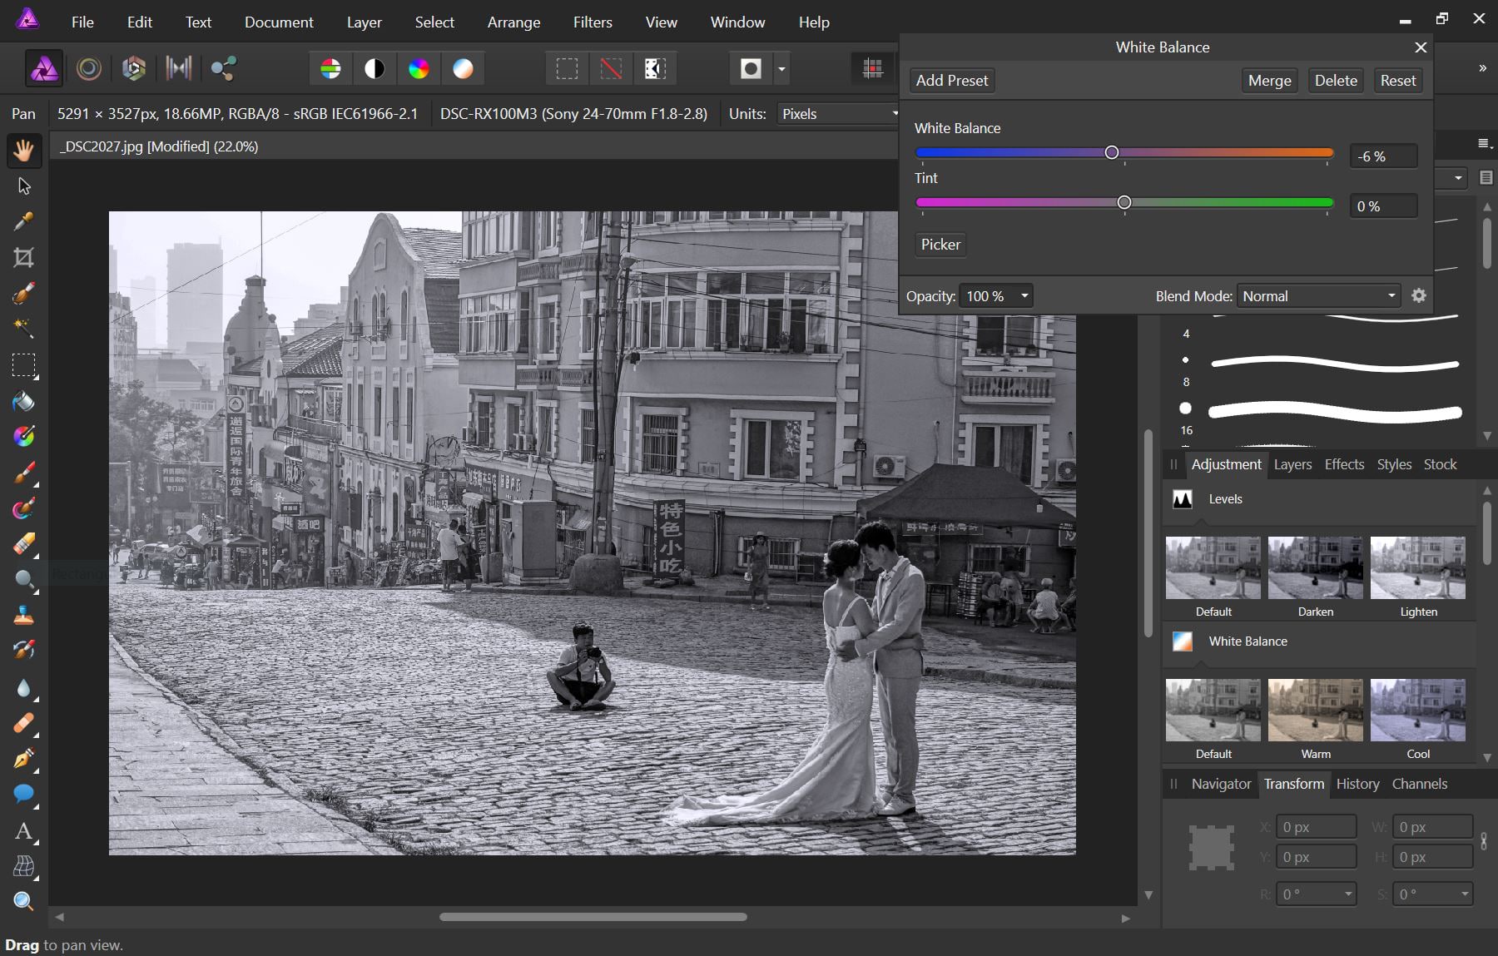Select the Text tool
1498x956 pixels.
pyautogui.click(x=23, y=831)
